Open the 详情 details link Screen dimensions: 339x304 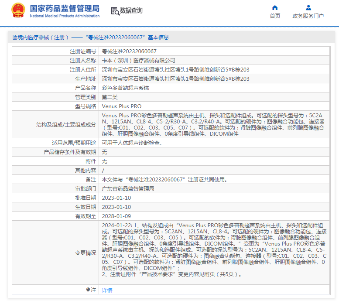(x=107, y=290)
